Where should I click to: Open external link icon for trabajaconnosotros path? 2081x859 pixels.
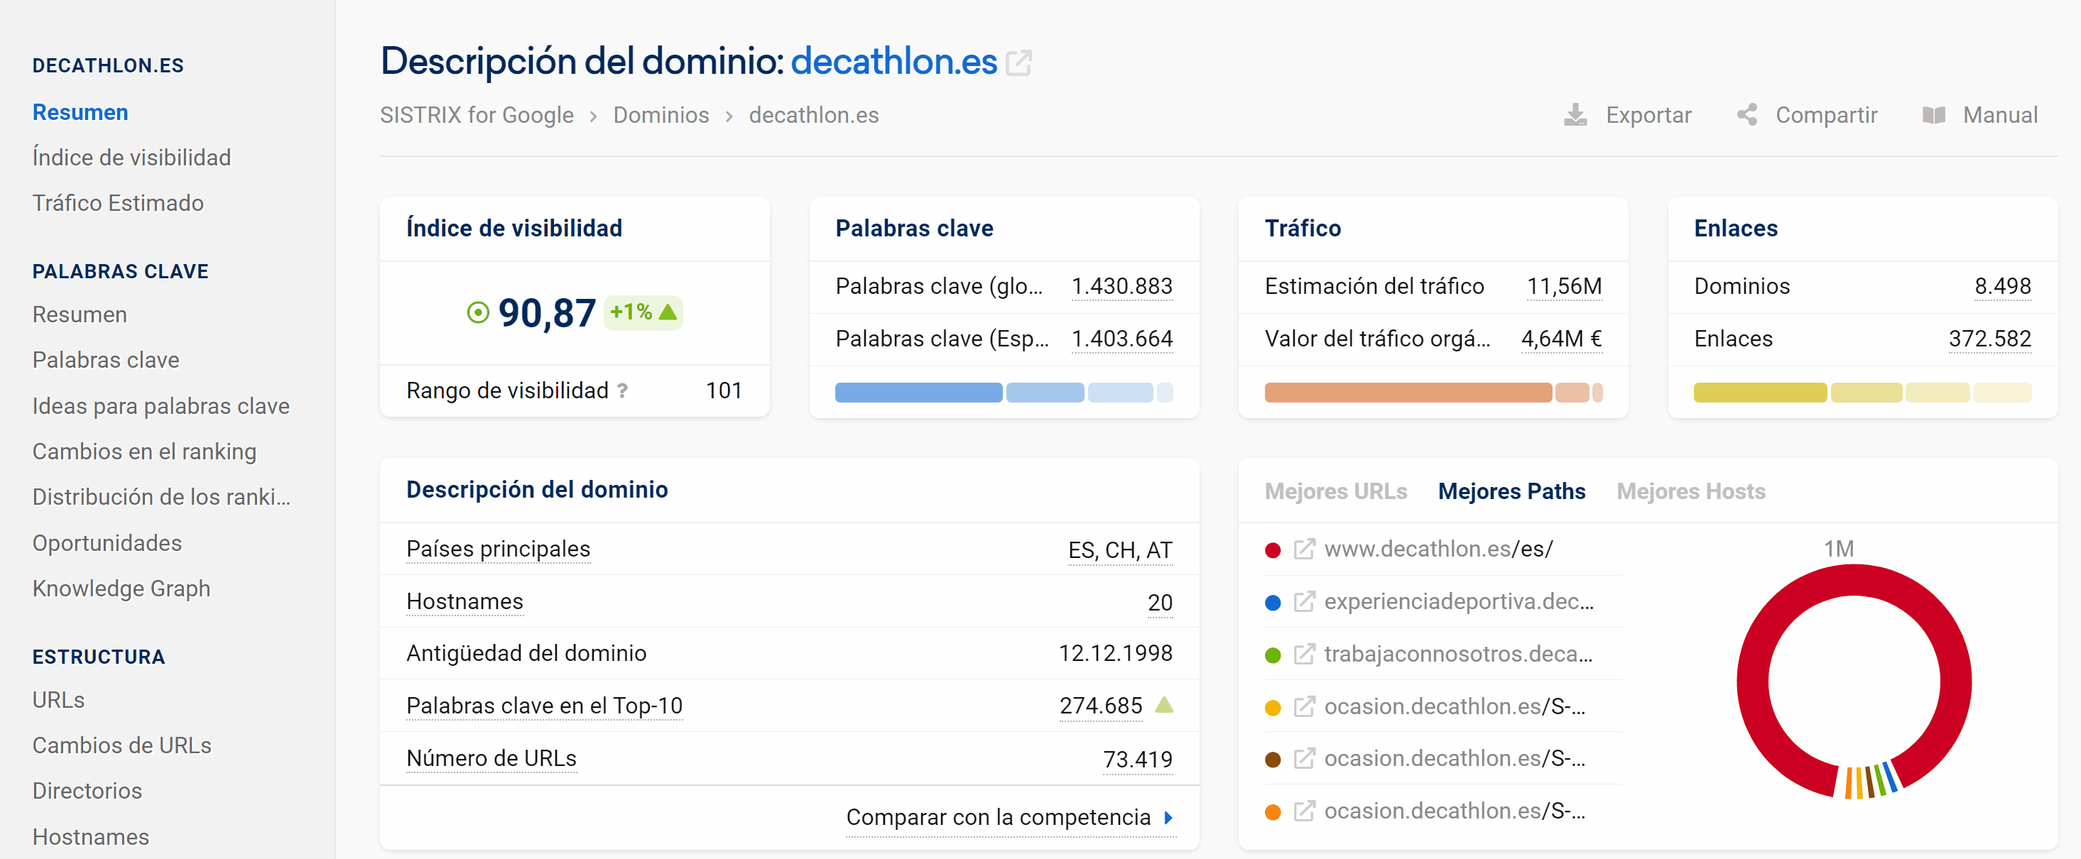click(1304, 654)
